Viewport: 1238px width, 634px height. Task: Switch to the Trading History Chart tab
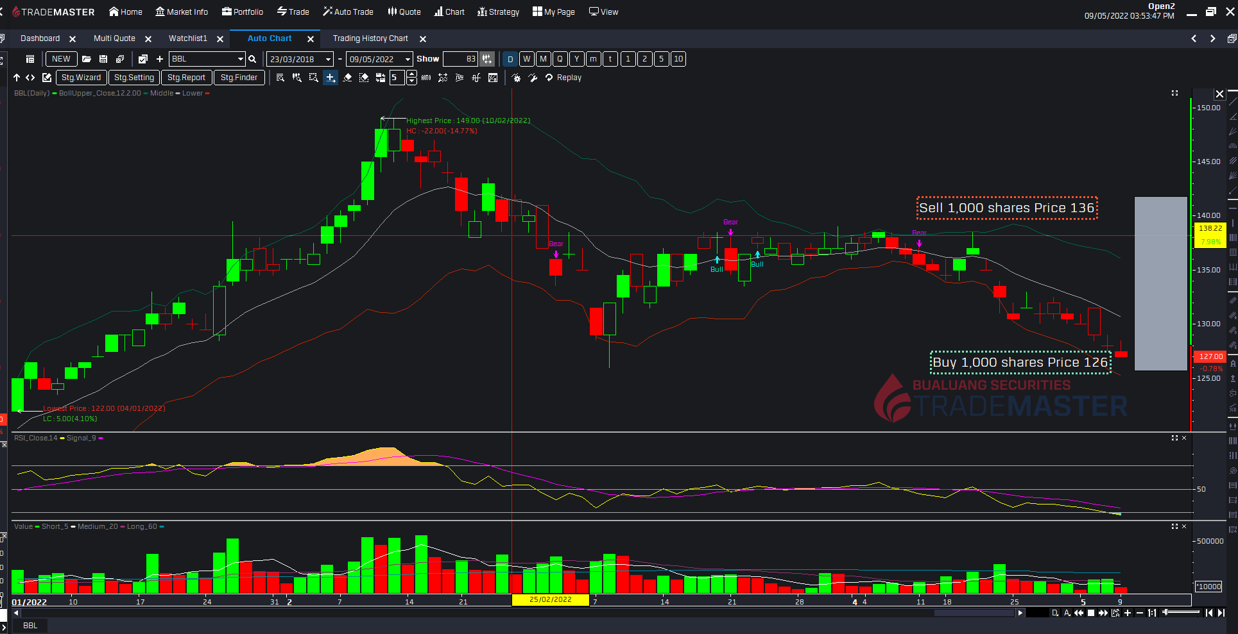point(370,38)
